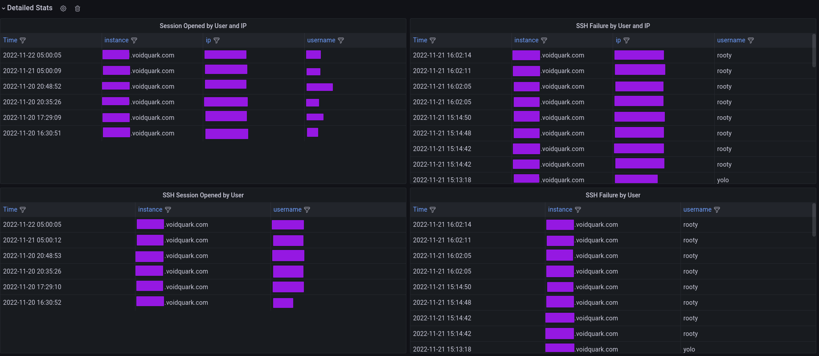Collapse the Detailed Stats row

(4, 8)
